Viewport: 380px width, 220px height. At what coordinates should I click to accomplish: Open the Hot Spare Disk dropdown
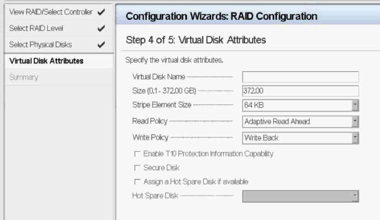pos(300,196)
